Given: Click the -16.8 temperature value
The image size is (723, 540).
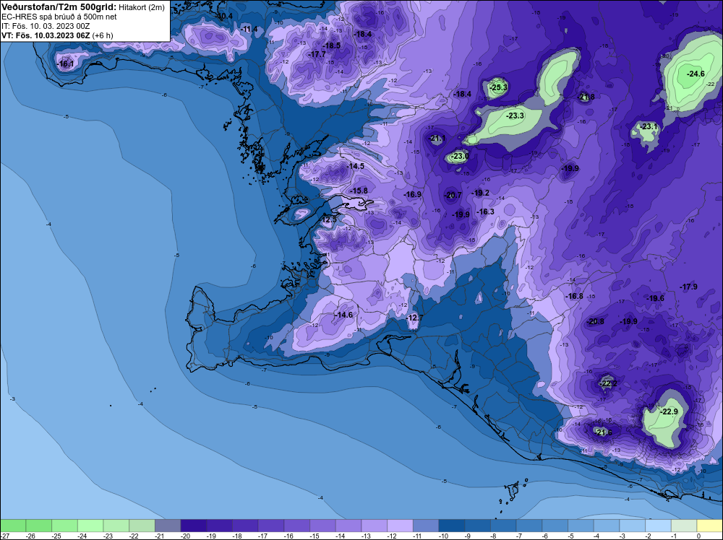Looking at the screenshot, I should 574,296.
